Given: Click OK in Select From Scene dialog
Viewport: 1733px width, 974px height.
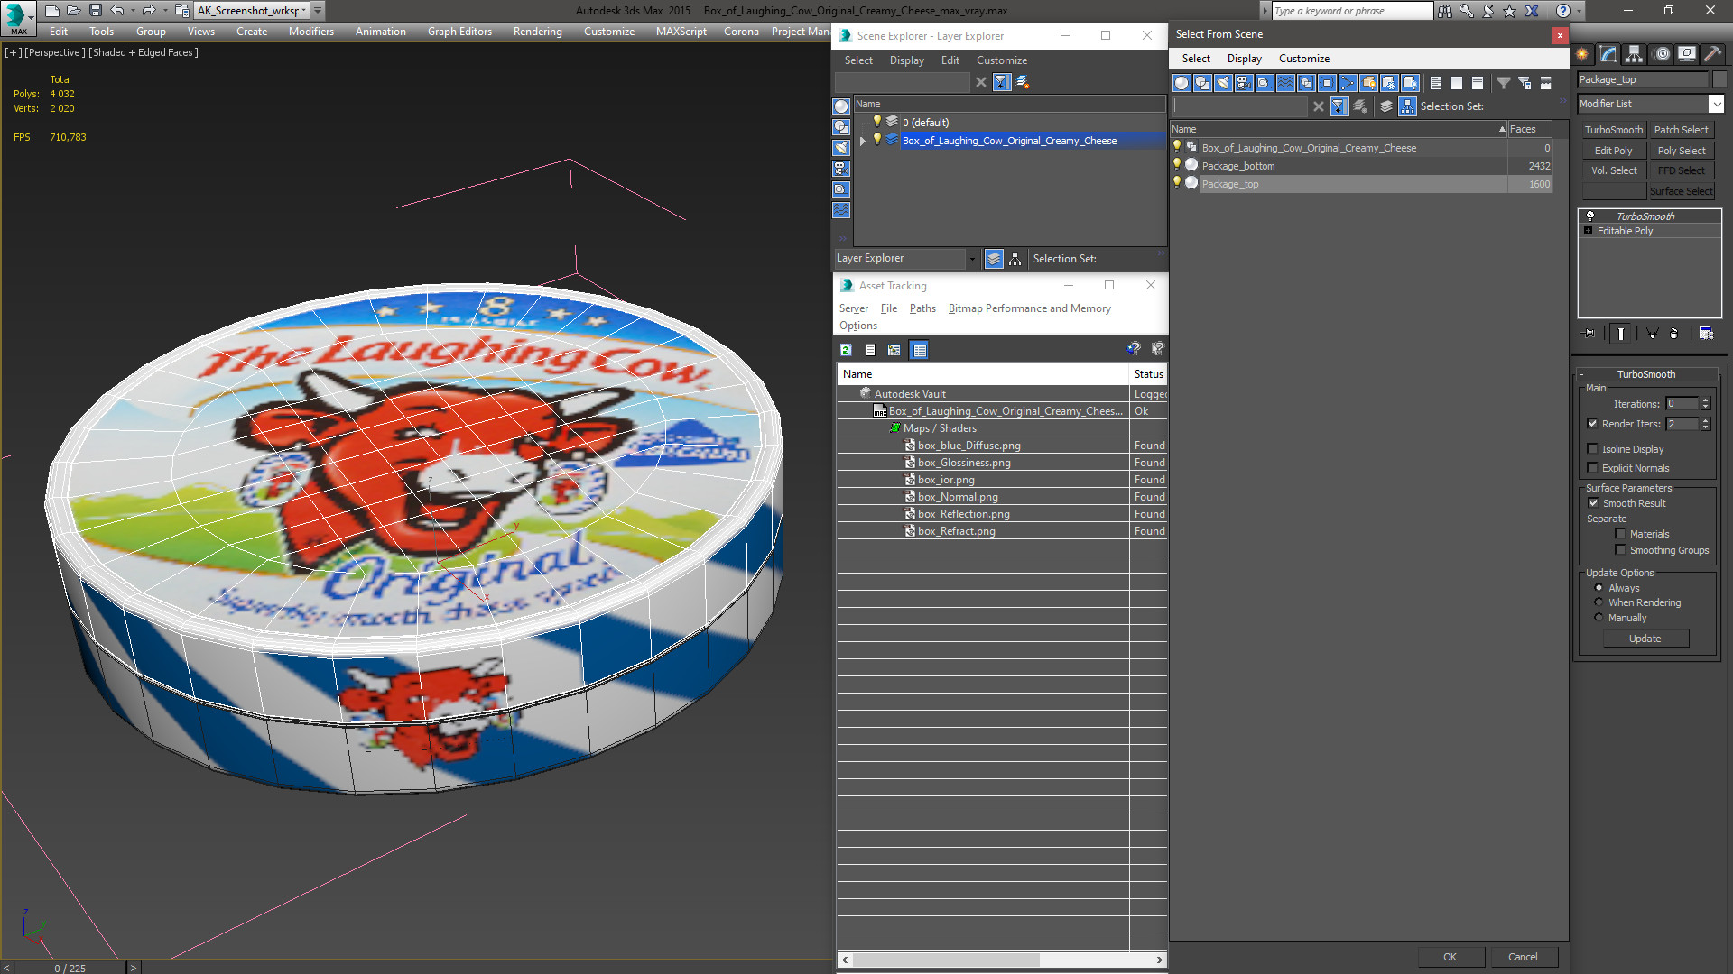Looking at the screenshot, I should 1450,957.
